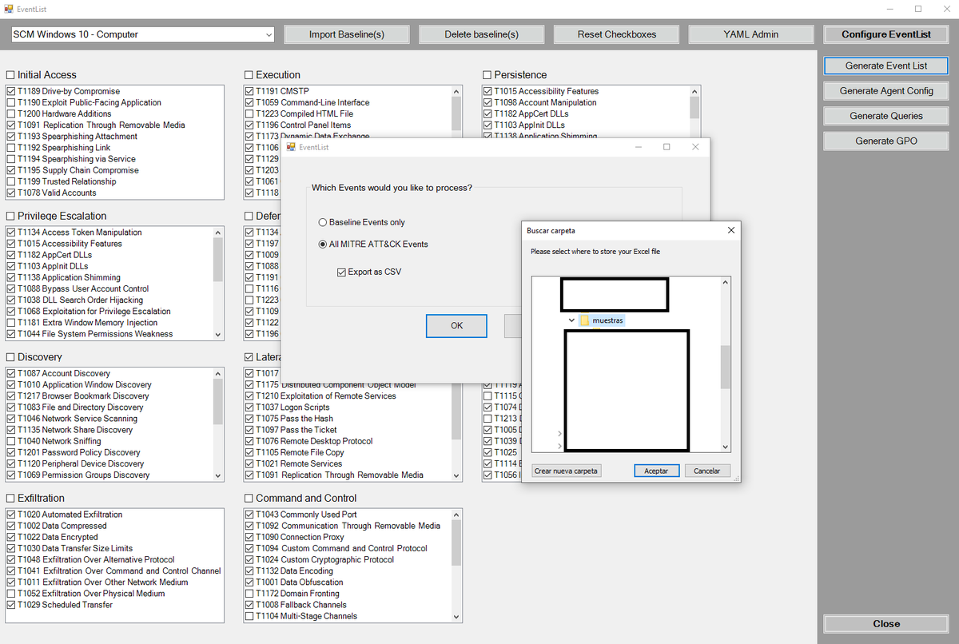Toggle T1075 Pass the Hash checkbox
The width and height of the screenshot is (959, 644).
click(x=249, y=419)
